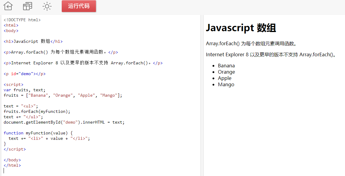345x176 pixels.
Task: Click the code line with Array.forEach() paragraph
Action: coord(61,52)
